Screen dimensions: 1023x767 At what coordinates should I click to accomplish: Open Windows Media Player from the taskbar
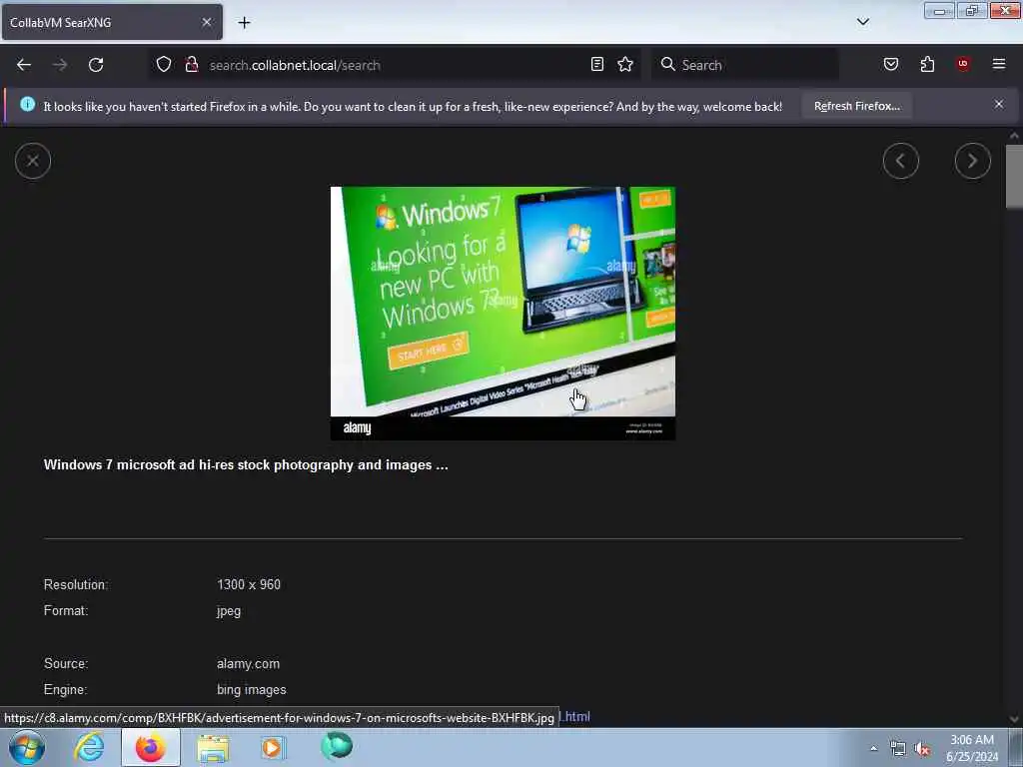pyautogui.click(x=273, y=747)
